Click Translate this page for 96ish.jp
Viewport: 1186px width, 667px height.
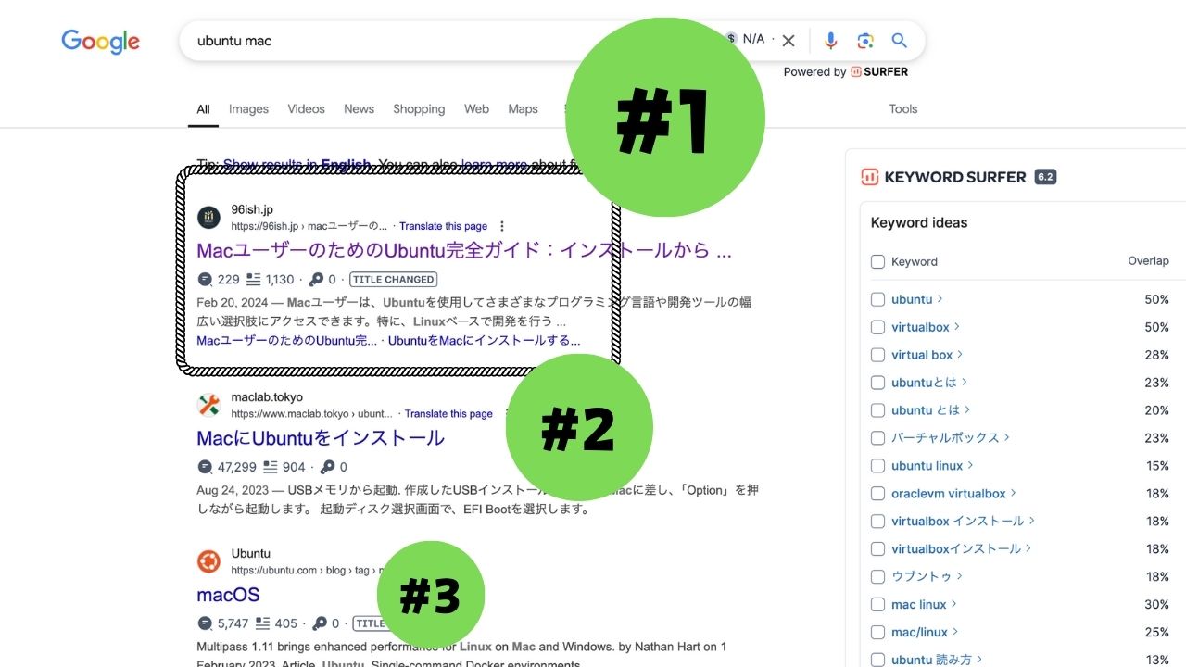(x=443, y=226)
